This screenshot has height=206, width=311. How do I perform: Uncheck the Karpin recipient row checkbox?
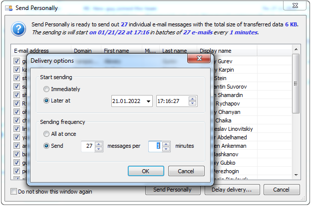coord(16,70)
